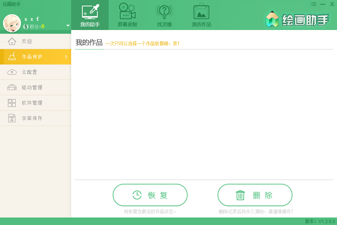Open the 我的作品 picture frame icon
Viewport: 337px width, 225px height.
pyautogui.click(x=201, y=11)
